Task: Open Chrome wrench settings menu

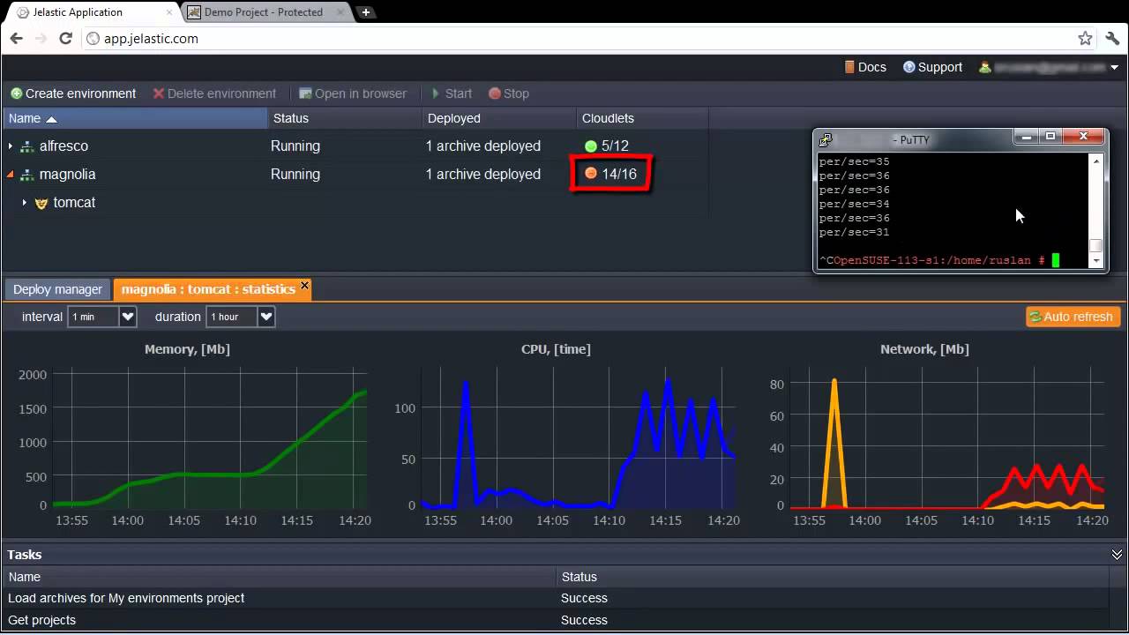Action: 1112,38
